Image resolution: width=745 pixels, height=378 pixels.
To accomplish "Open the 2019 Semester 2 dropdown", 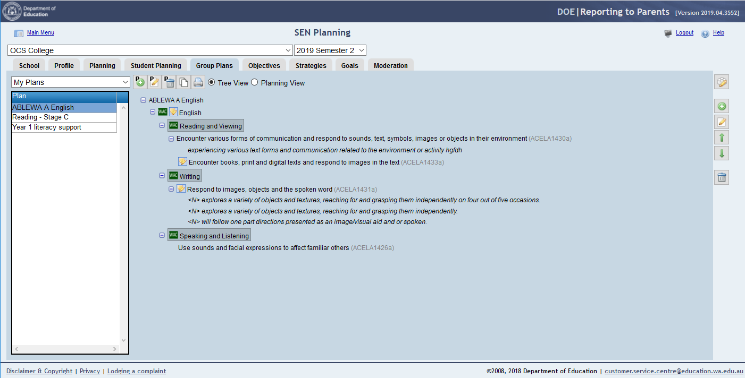I will 330,50.
